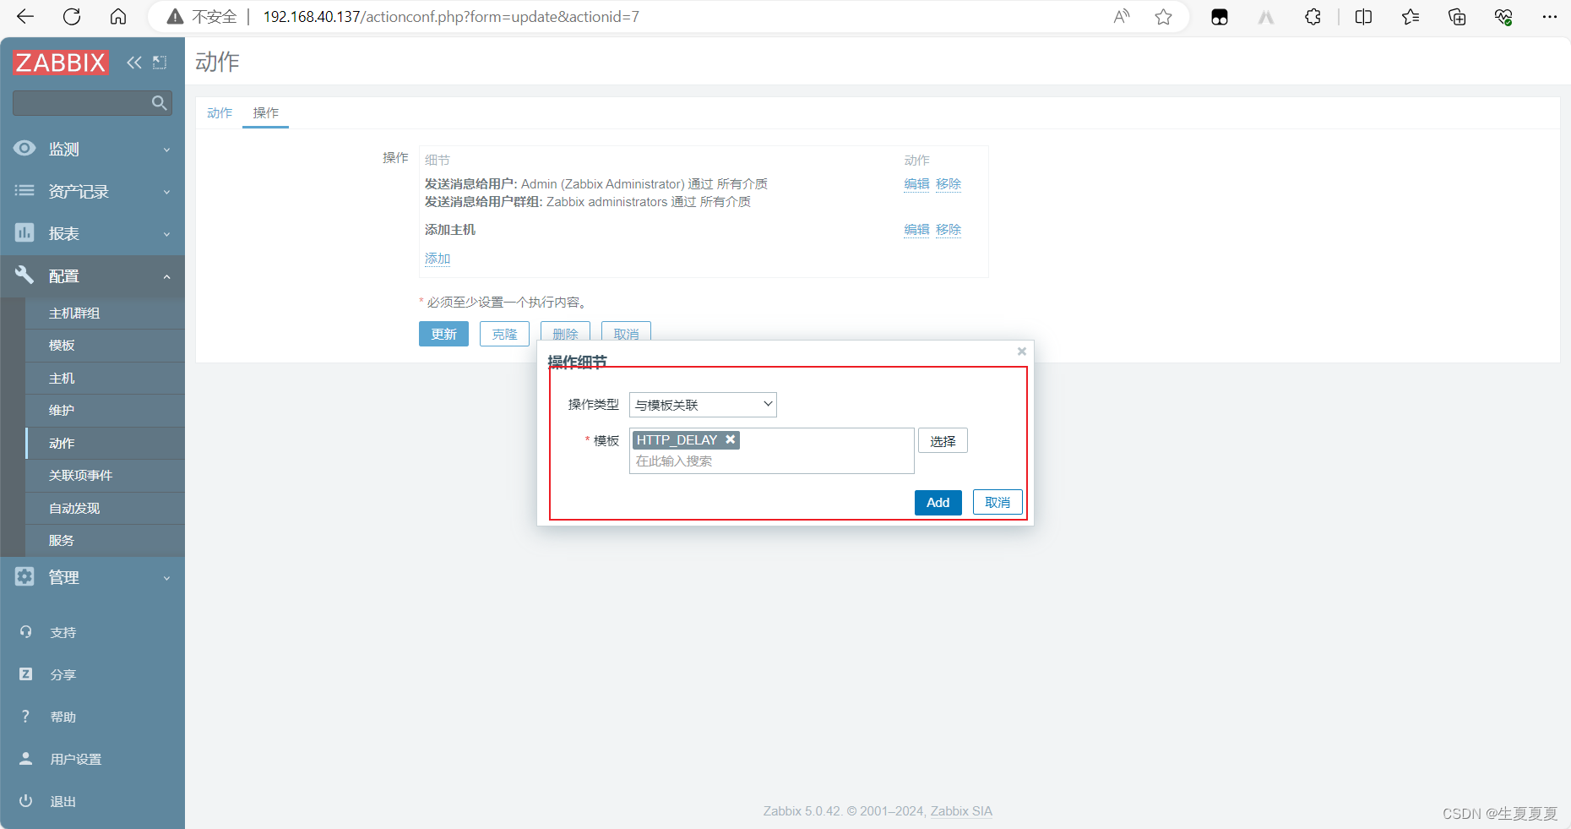Open 关联项事件 submenu item
This screenshot has width=1571, height=829.
coord(105,476)
